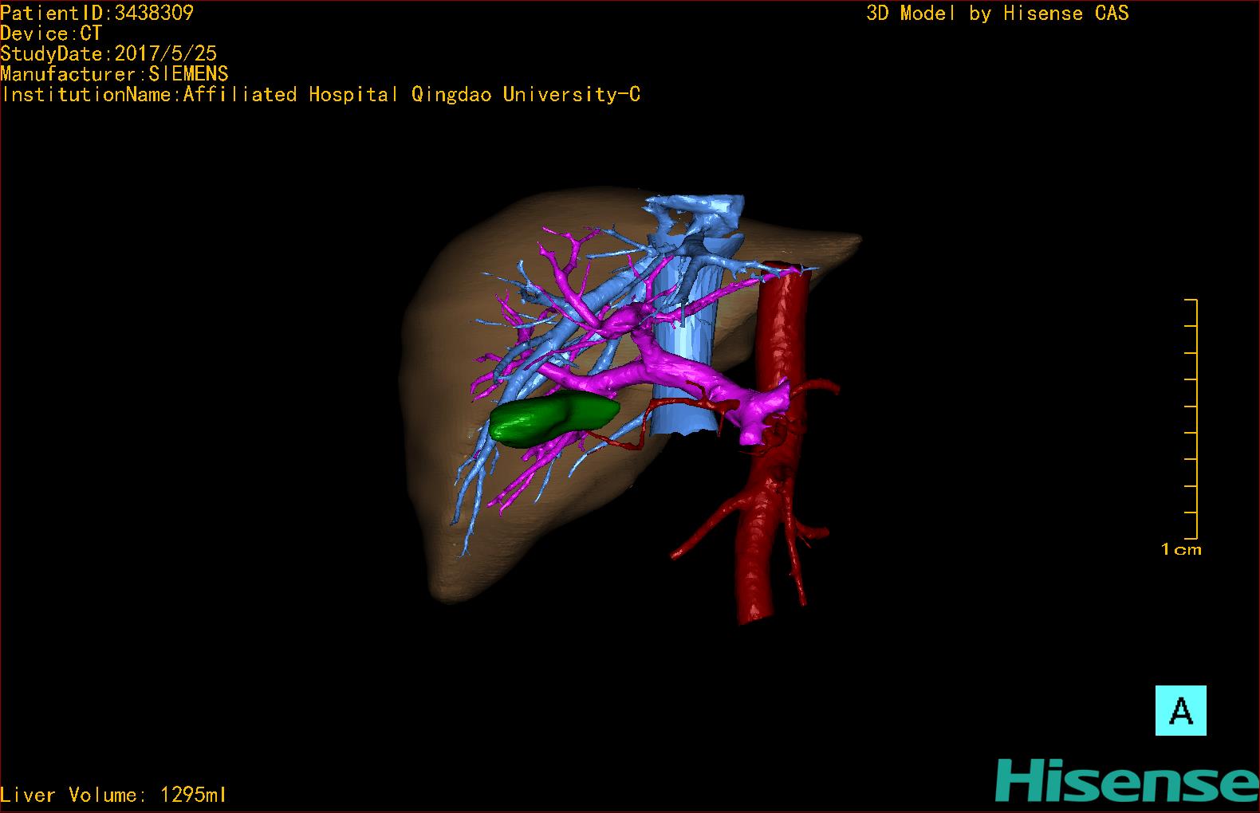
Task: Click the PatientID:3438309 text
Action: (x=97, y=13)
